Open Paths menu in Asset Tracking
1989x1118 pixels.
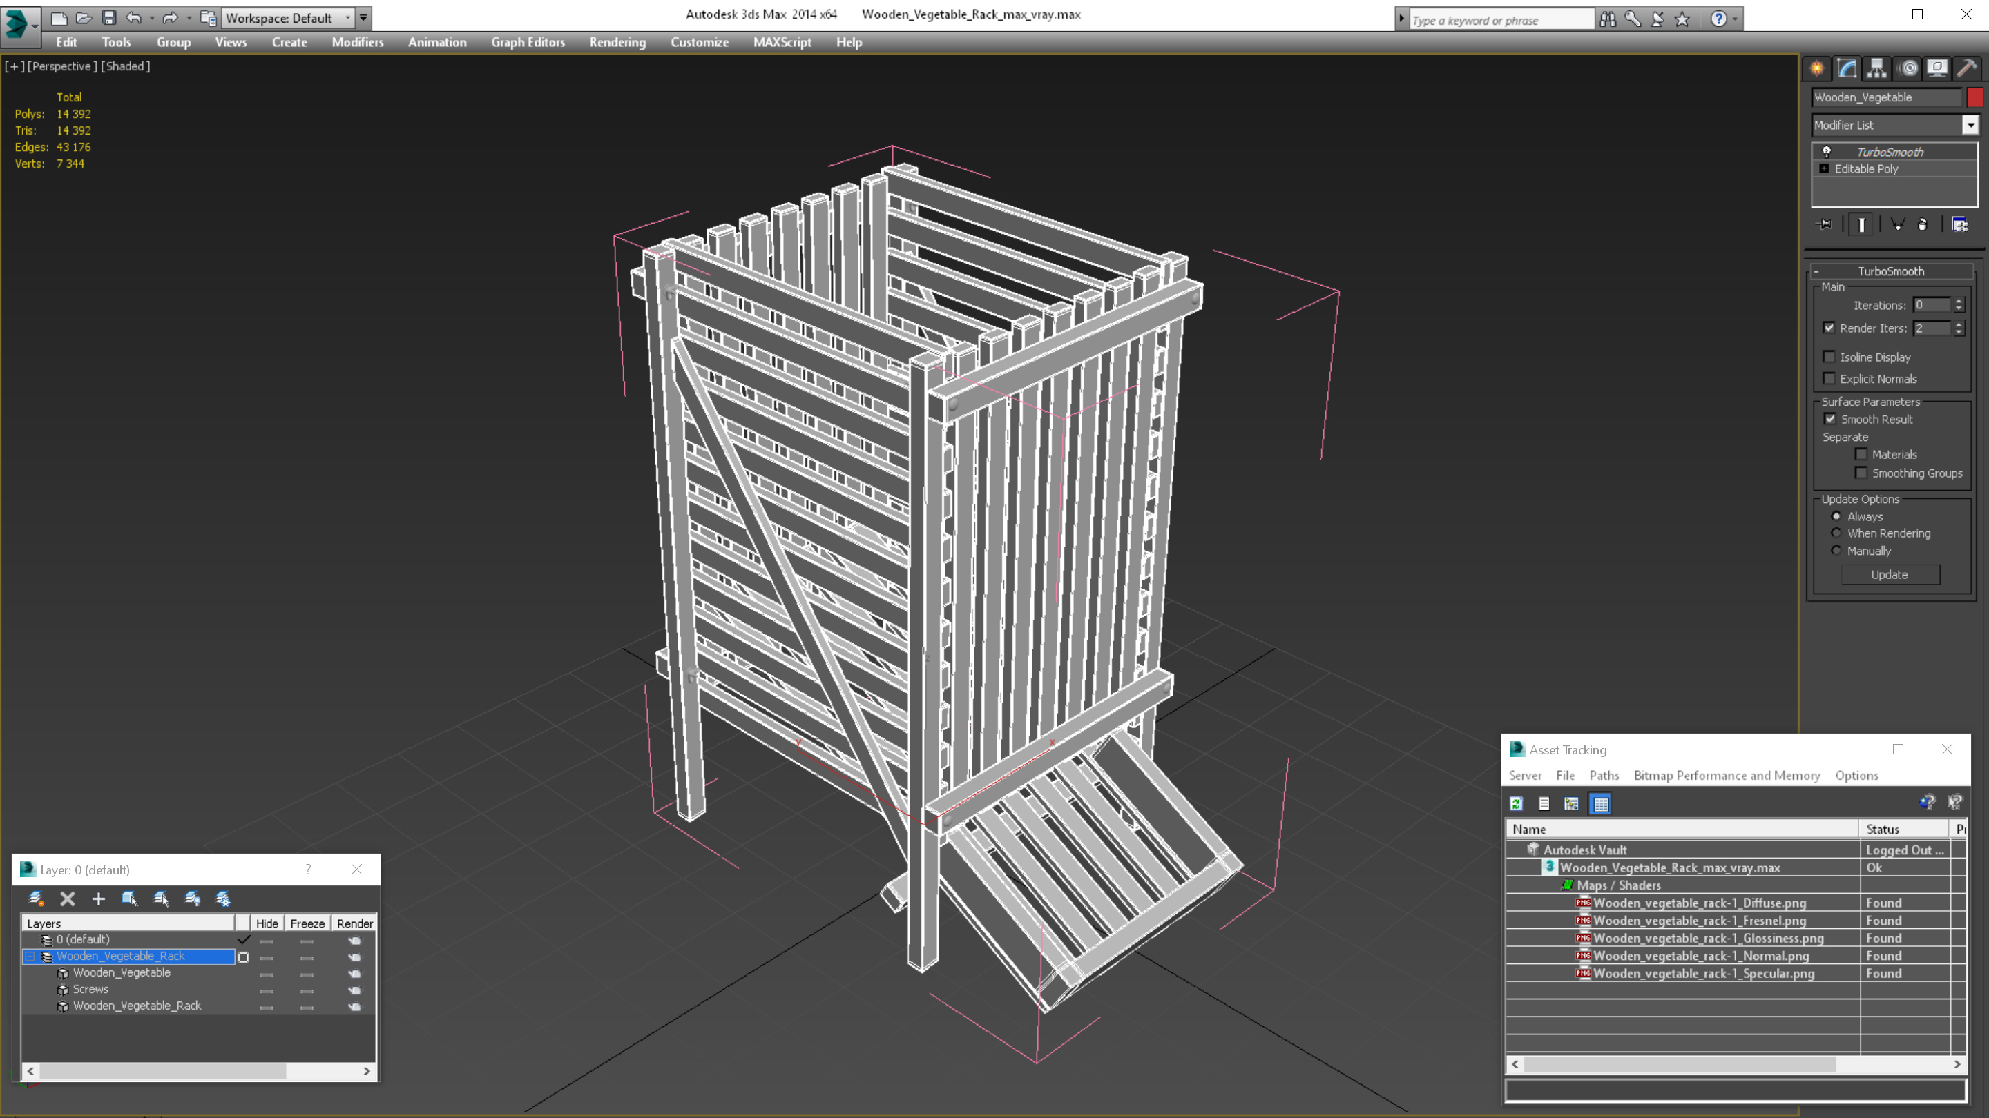point(1604,776)
